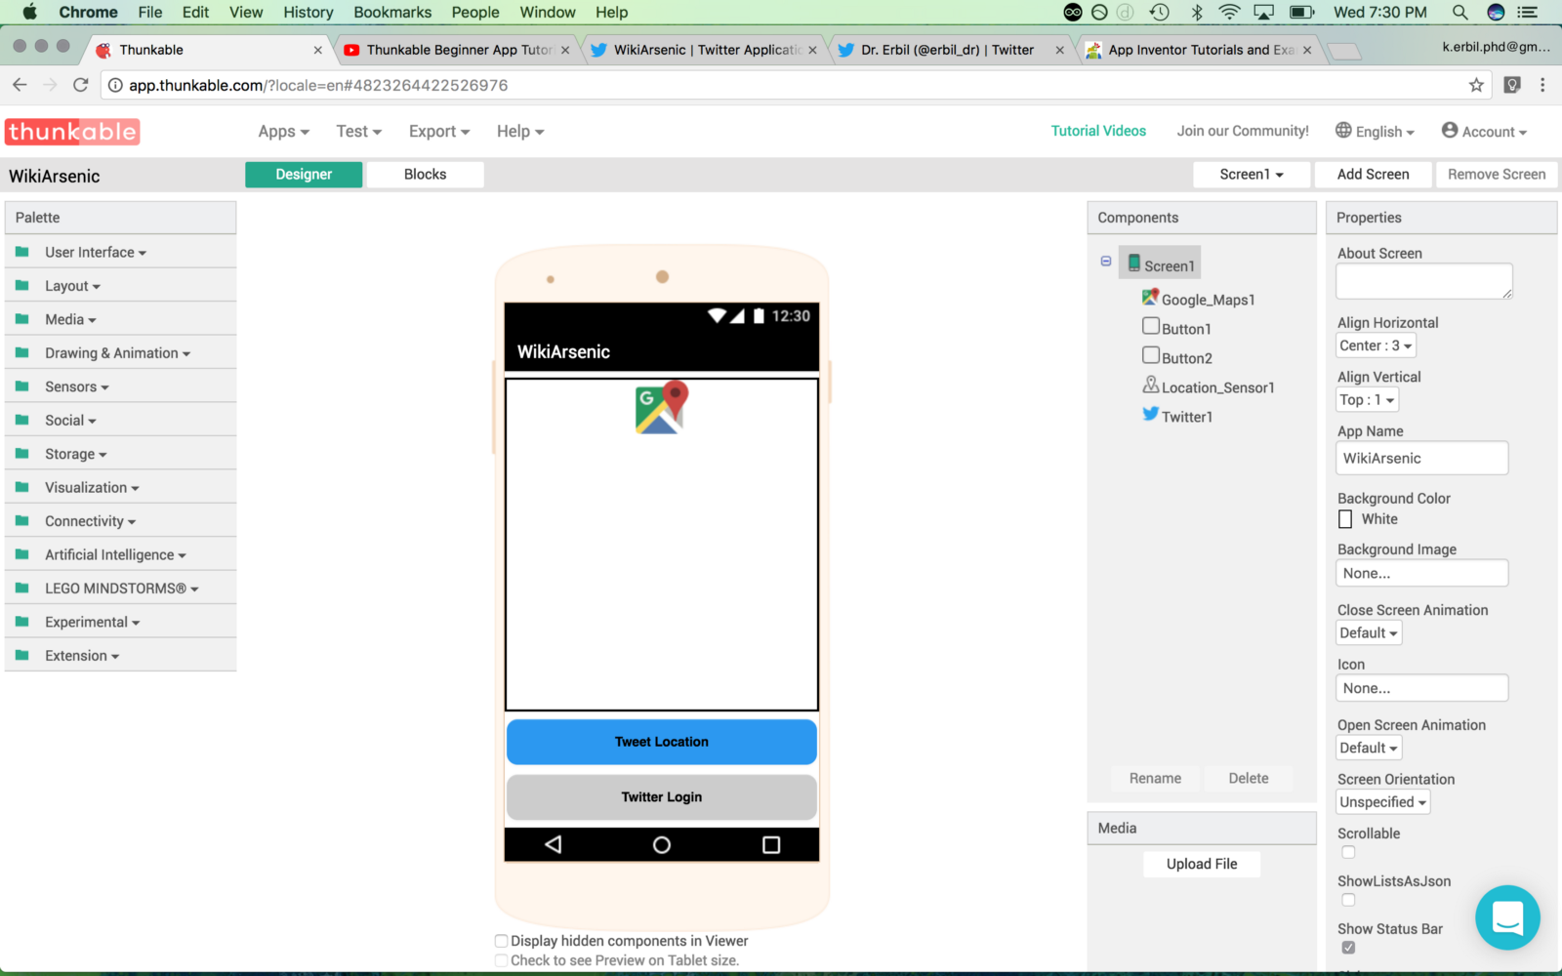The image size is (1562, 976).
Task: Click the phone preview home circle
Action: pos(662,844)
